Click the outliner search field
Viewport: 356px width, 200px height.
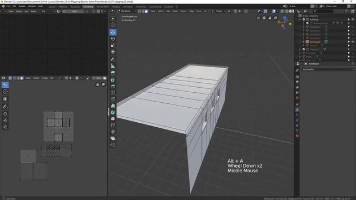click(x=323, y=11)
